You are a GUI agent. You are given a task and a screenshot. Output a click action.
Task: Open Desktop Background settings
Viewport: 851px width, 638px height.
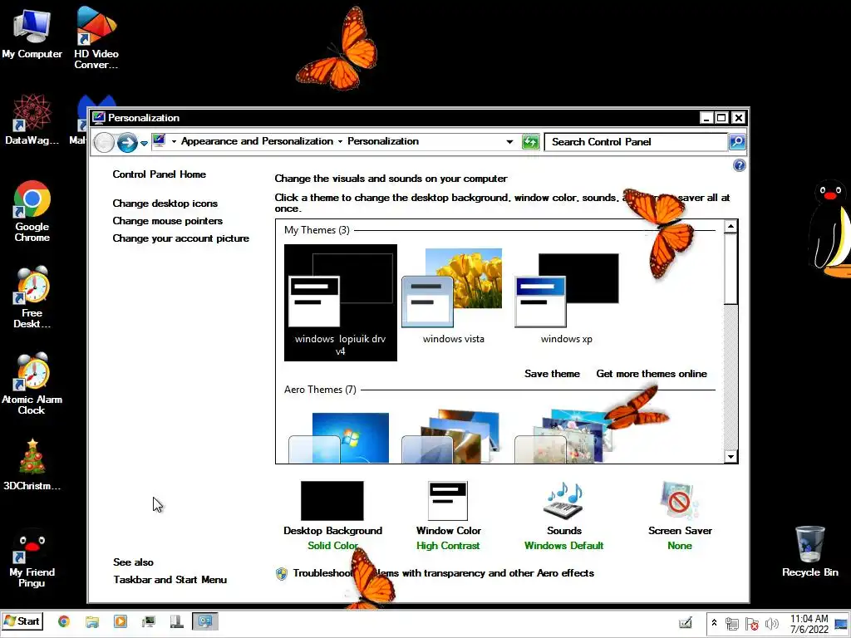332,516
